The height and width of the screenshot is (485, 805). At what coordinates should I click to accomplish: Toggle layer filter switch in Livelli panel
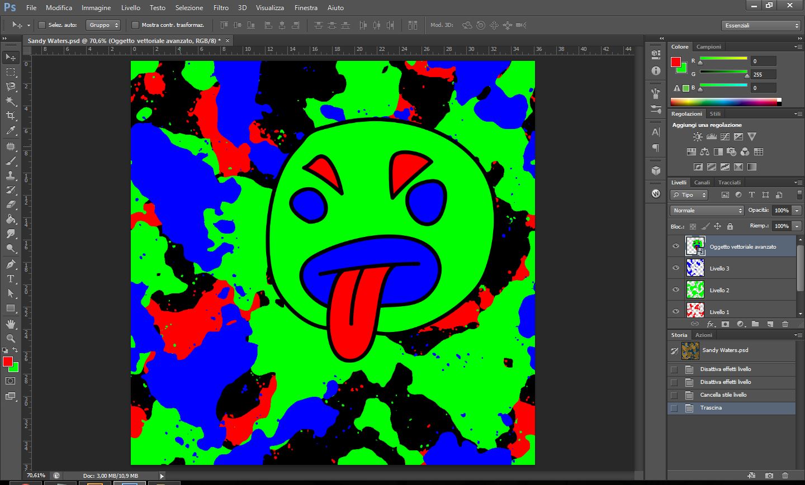coord(799,194)
